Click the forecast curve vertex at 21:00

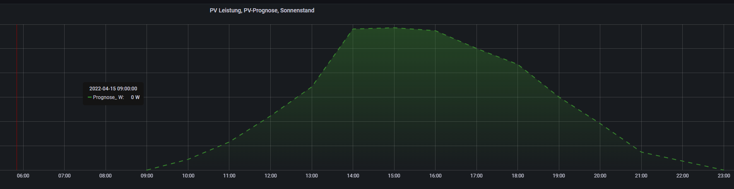641,152
